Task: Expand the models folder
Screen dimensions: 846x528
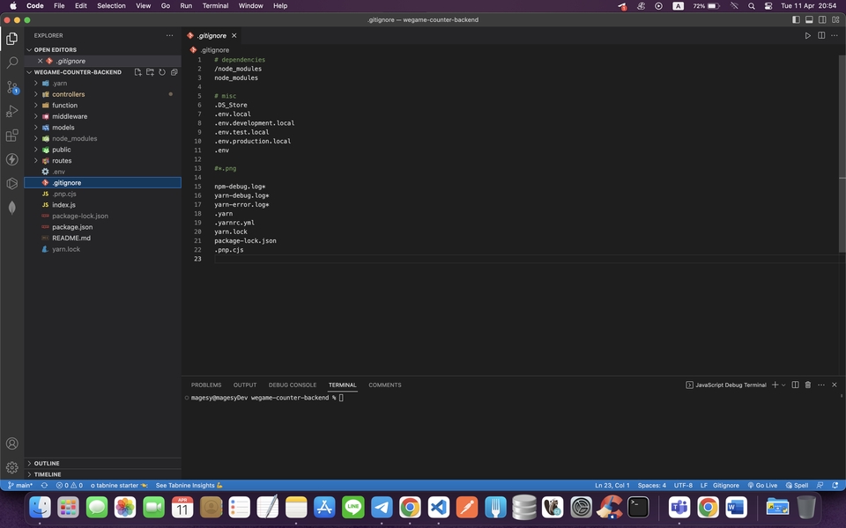Action: point(102,128)
